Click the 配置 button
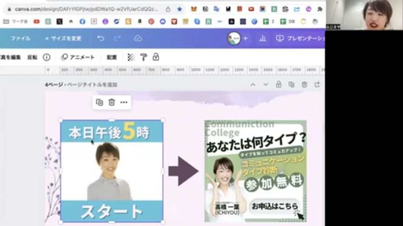The width and height of the screenshot is (403, 226). pyautogui.click(x=112, y=57)
